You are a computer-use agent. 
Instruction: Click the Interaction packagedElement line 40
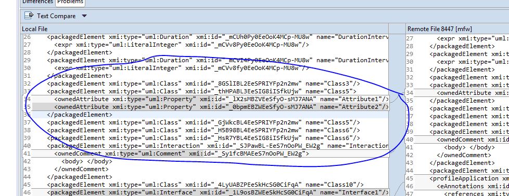tap(218, 146)
